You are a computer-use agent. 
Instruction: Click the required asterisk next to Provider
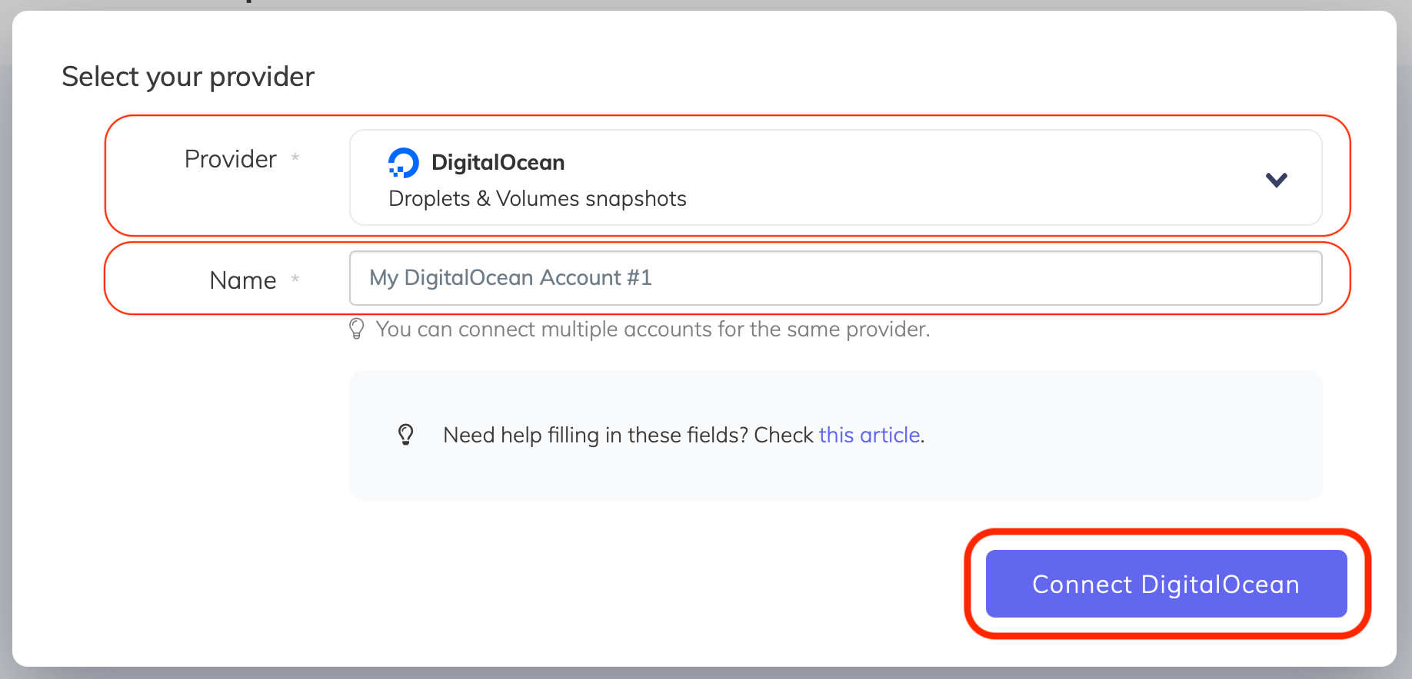click(x=295, y=157)
